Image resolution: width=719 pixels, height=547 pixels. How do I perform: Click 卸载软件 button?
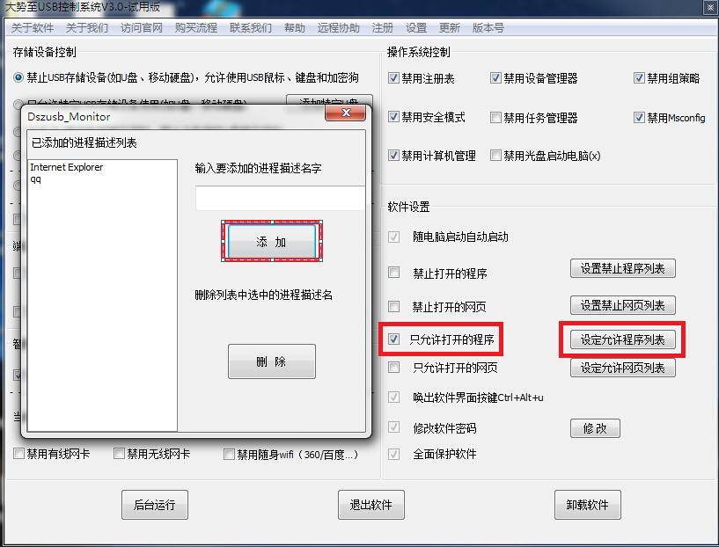(x=587, y=505)
